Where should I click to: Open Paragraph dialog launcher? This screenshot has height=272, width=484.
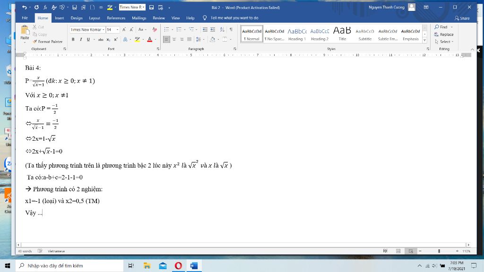click(x=235, y=49)
